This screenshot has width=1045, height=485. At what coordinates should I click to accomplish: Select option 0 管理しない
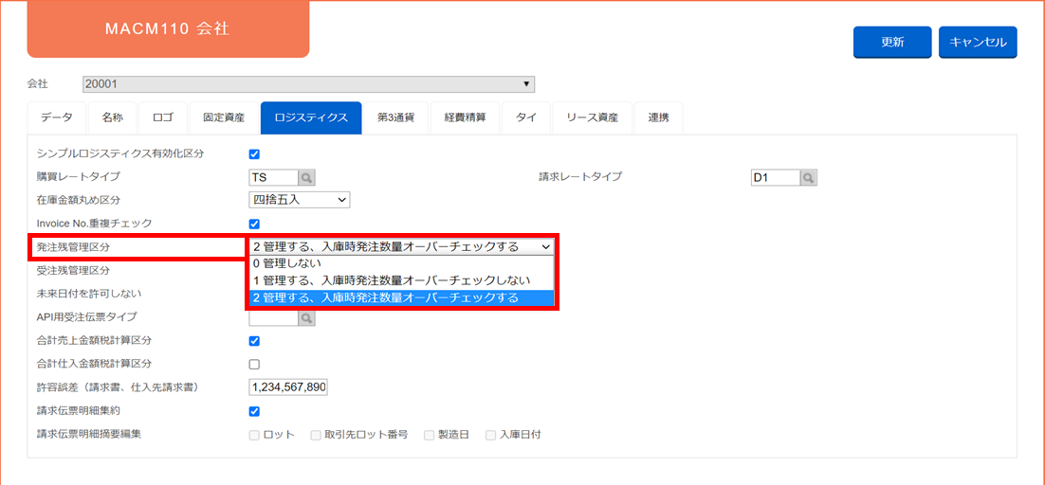[x=402, y=263]
